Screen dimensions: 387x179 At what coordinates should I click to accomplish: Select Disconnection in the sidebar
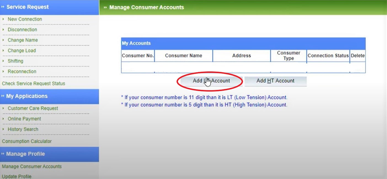pos(22,30)
